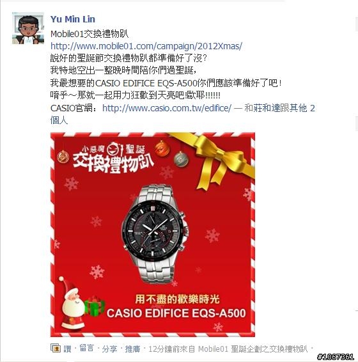This screenshot has width=358, height=362.
Task: Open Yu Min Lin's profile avatar
Action: pos(28,28)
